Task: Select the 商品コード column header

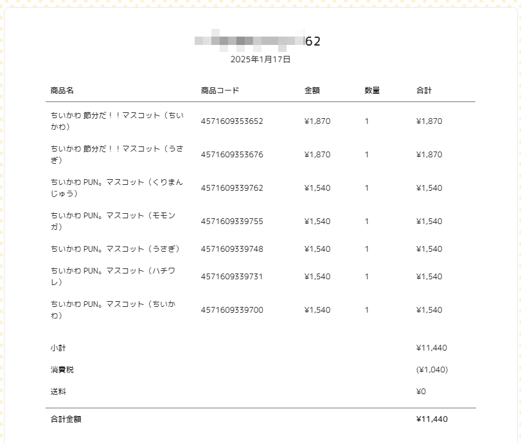Action: coord(220,91)
